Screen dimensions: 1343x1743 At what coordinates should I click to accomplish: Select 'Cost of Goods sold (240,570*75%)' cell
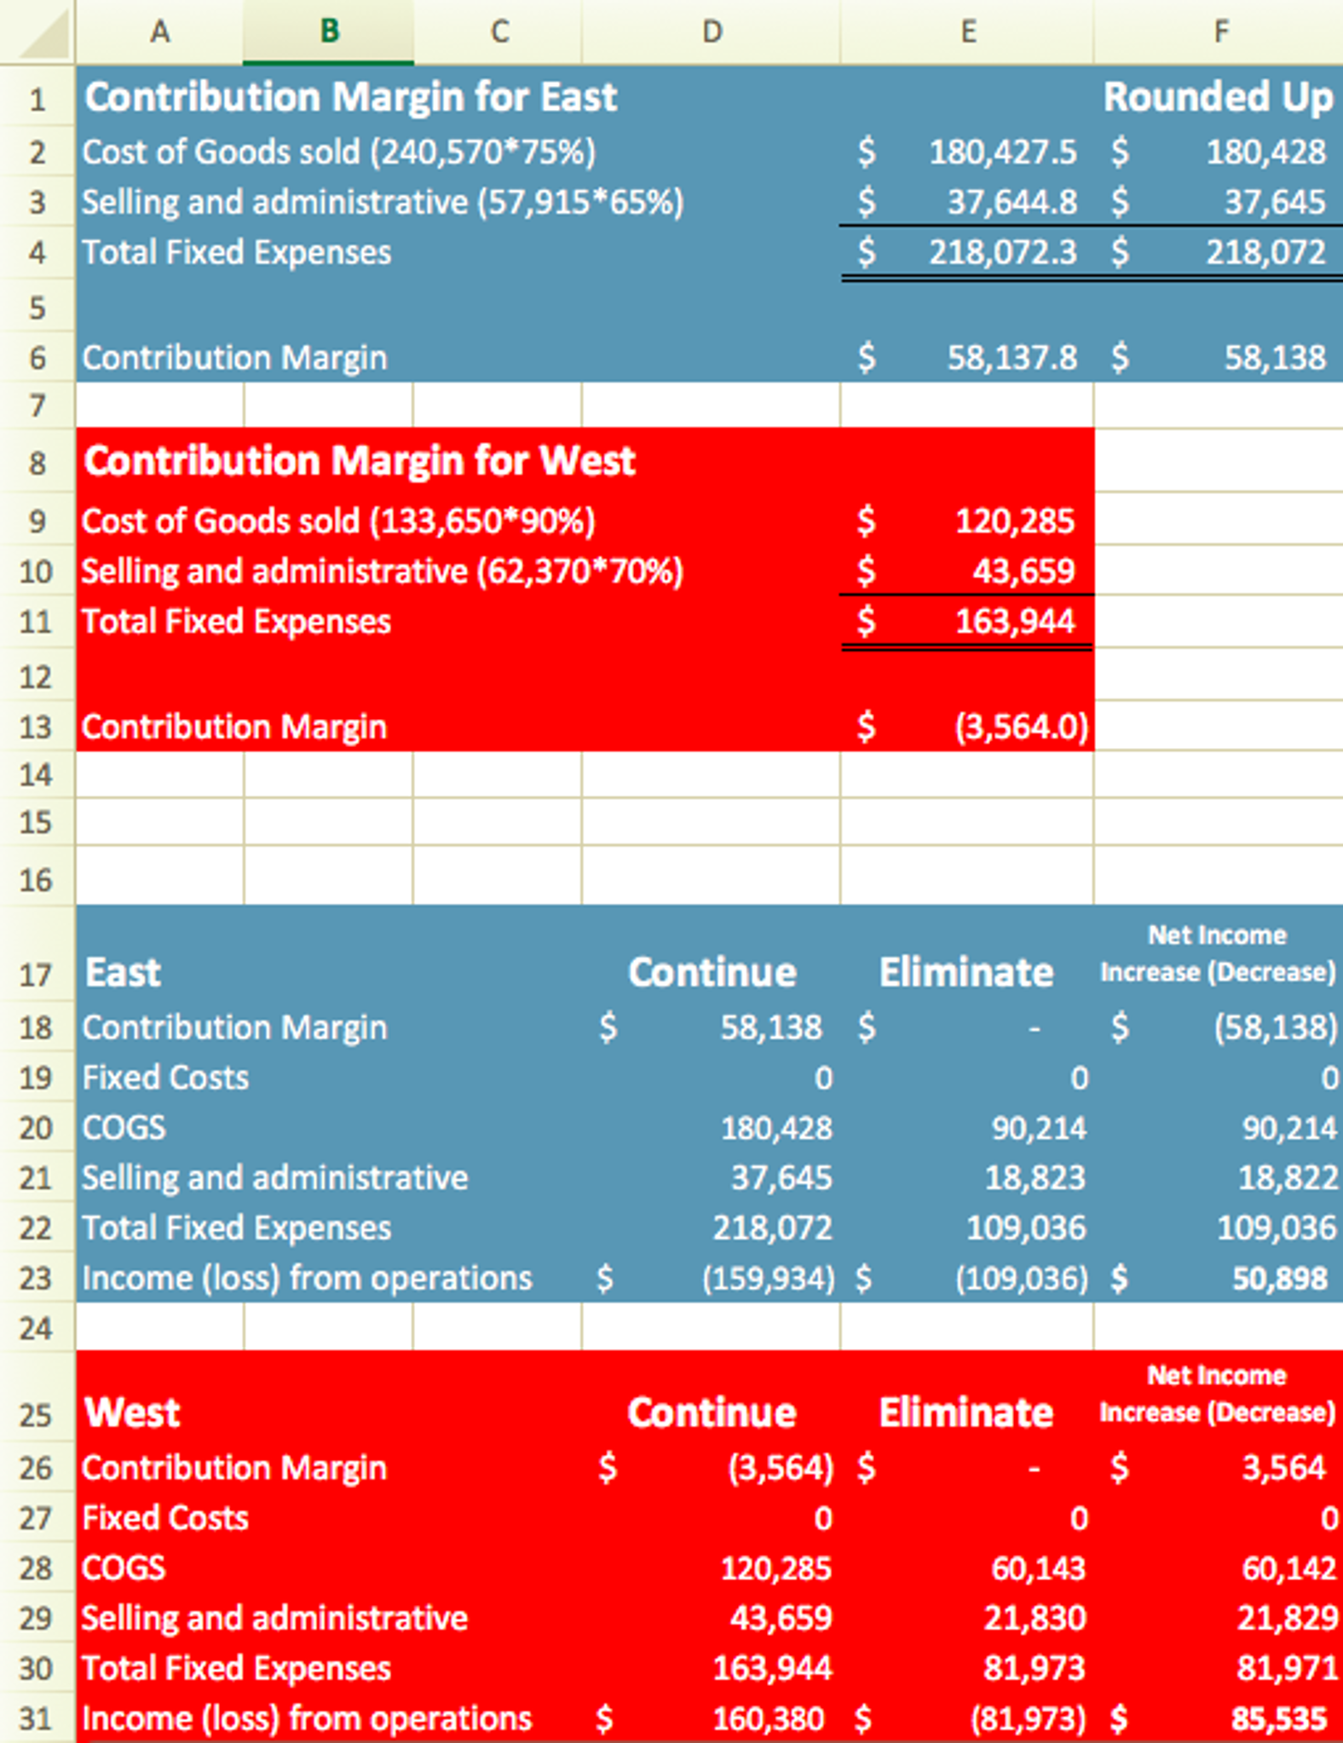pos(339,152)
